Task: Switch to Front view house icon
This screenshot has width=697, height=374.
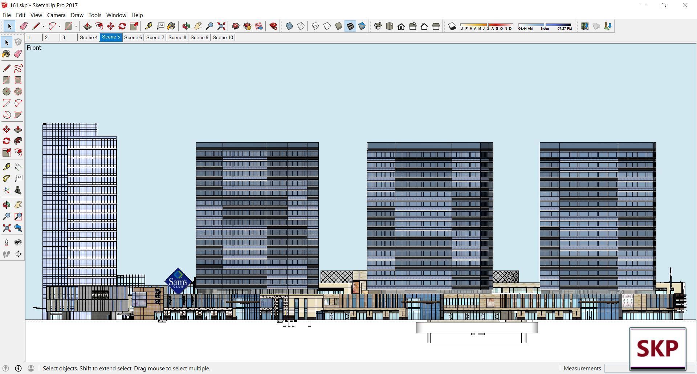Action: click(401, 26)
